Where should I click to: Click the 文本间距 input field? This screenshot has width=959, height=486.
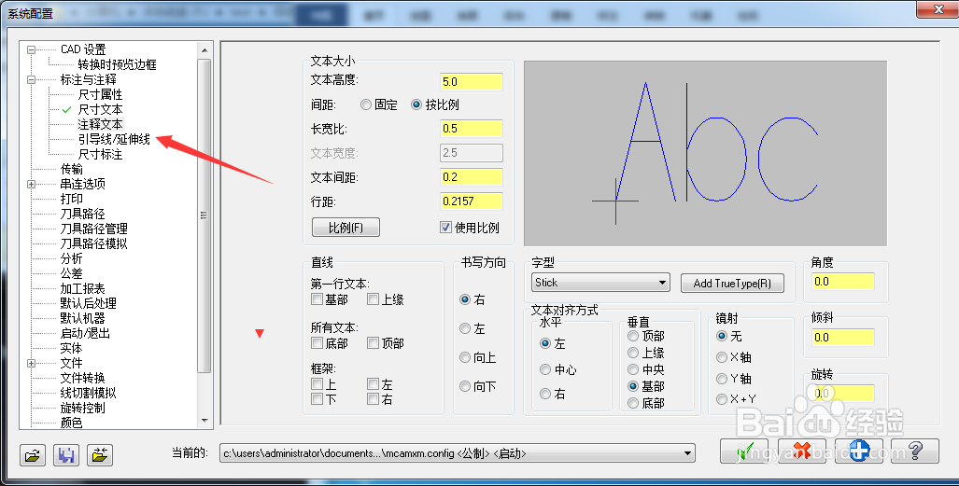tap(472, 177)
